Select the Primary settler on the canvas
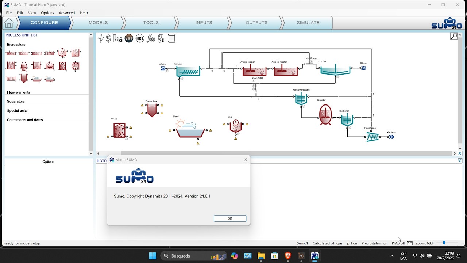Image resolution: width=467 pixels, height=263 pixels. [188, 71]
